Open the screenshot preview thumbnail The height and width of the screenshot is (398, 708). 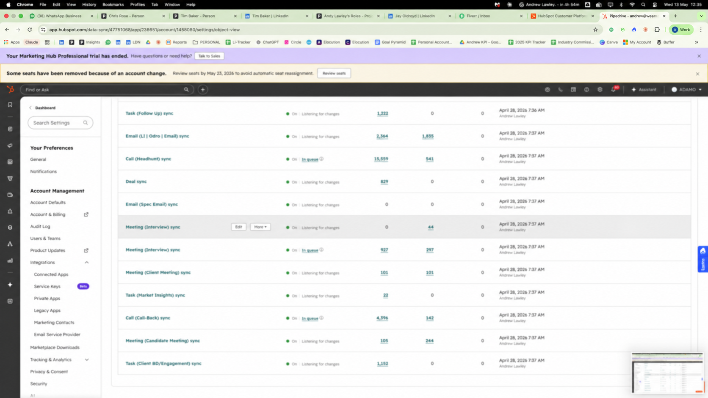667,373
